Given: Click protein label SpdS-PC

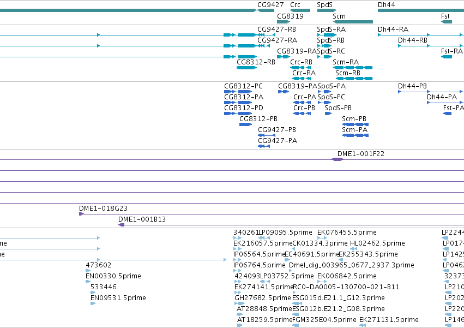Looking at the screenshot, I should coord(331,97).
